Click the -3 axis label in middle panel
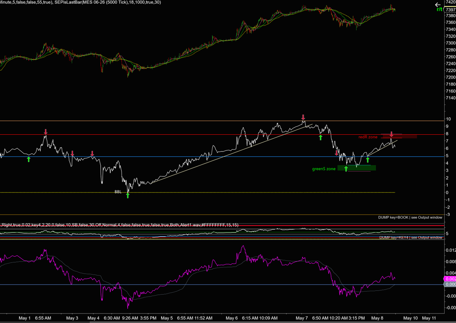456x323 pixels. (x=448, y=215)
